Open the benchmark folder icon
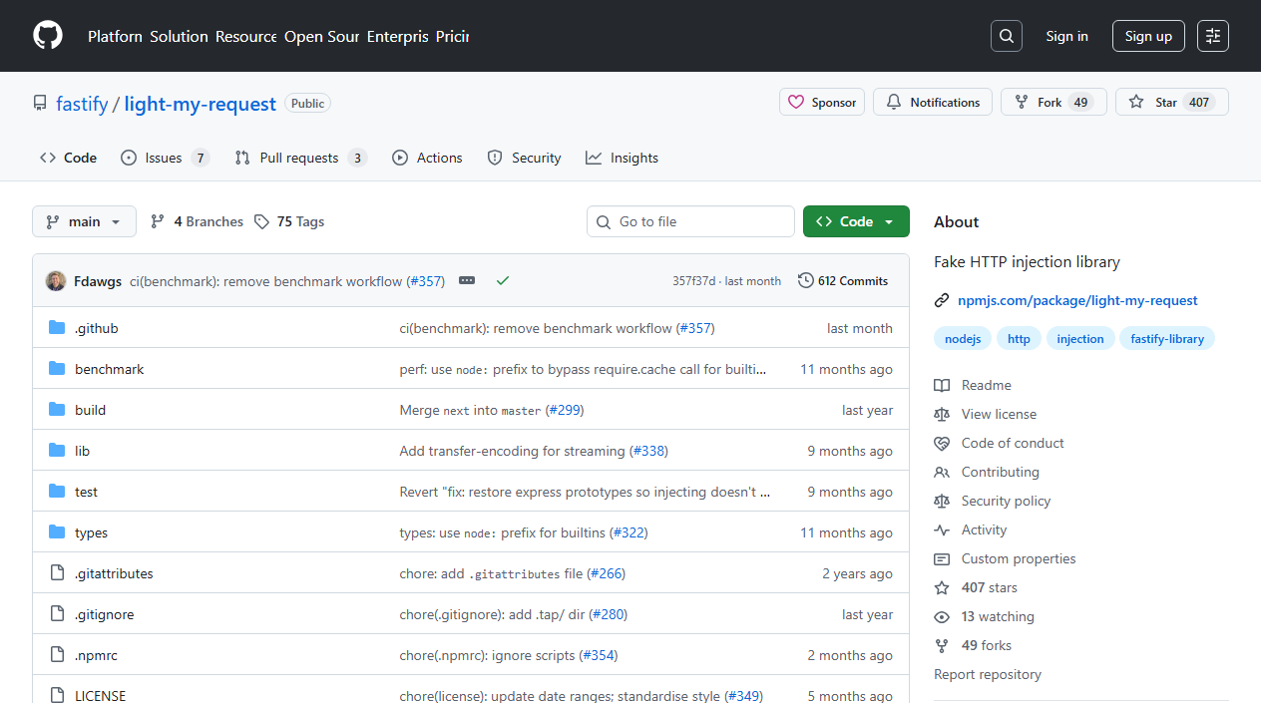 (57, 369)
